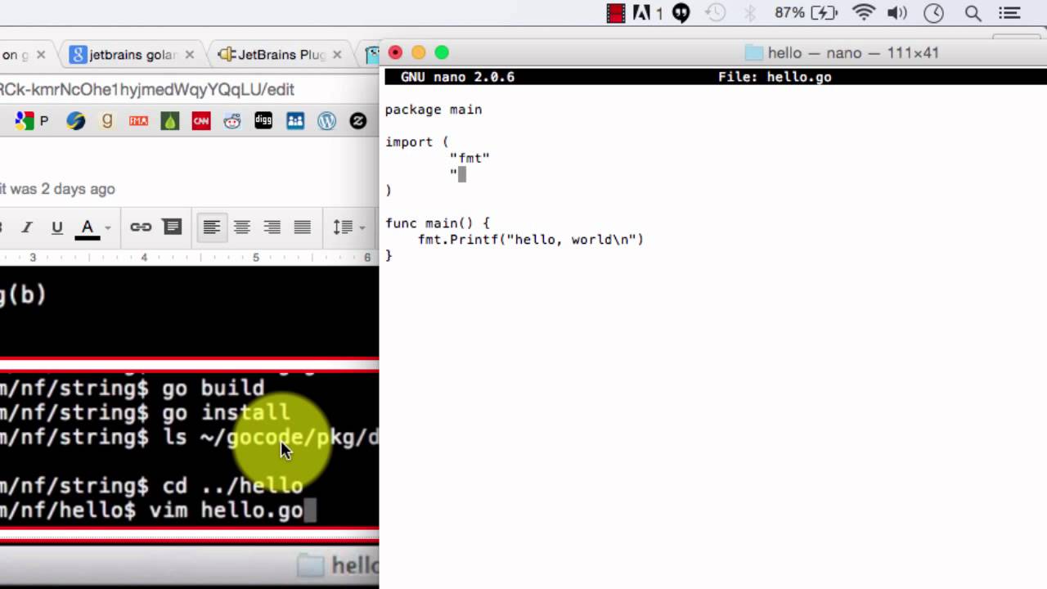
Task: Click the "GNU nano 2.0.6" header text
Action: coord(457,77)
